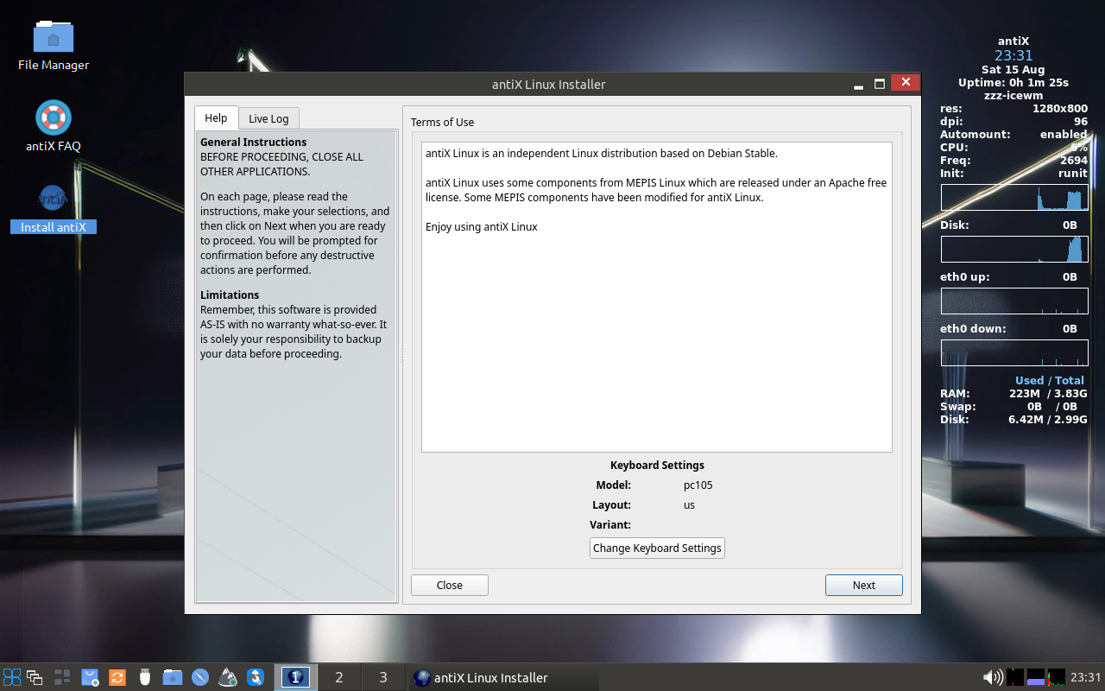This screenshot has width=1105, height=691.
Task: Switch to workspace 2 in taskbar
Action: point(339,677)
